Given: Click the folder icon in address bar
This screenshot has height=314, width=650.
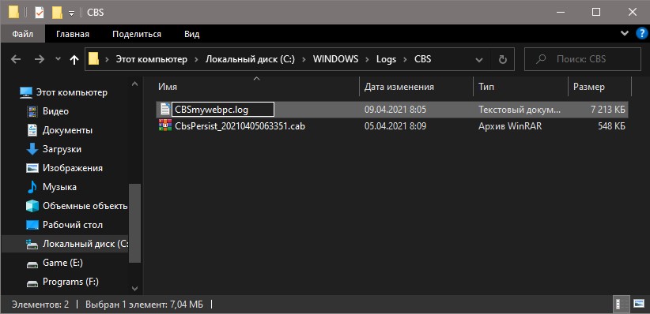Looking at the screenshot, I should [x=94, y=59].
